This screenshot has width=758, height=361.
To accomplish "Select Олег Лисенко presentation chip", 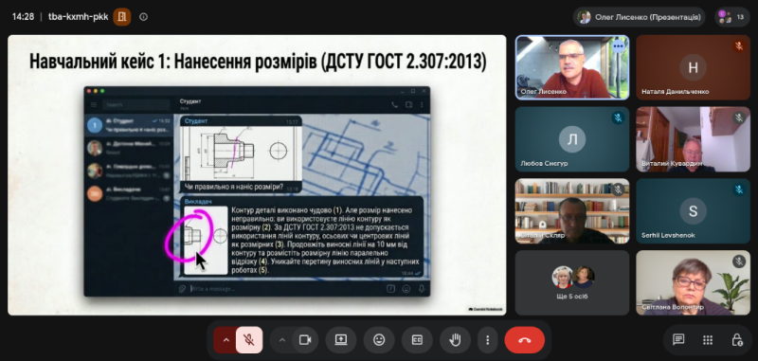I will click(639, 17).
